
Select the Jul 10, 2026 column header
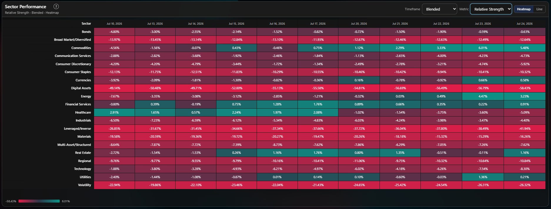tap(114, 23)
